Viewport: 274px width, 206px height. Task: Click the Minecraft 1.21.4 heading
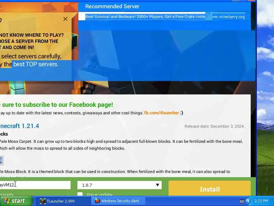pyautogui.click(x=20, y=126)
